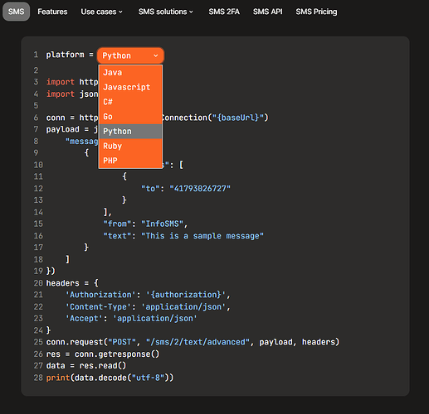Click the platform dropdown chevron arrow
Viewport: 429px width, 414px height.
156,55
